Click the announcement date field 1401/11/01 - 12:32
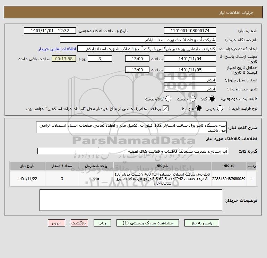 [50, 31]
